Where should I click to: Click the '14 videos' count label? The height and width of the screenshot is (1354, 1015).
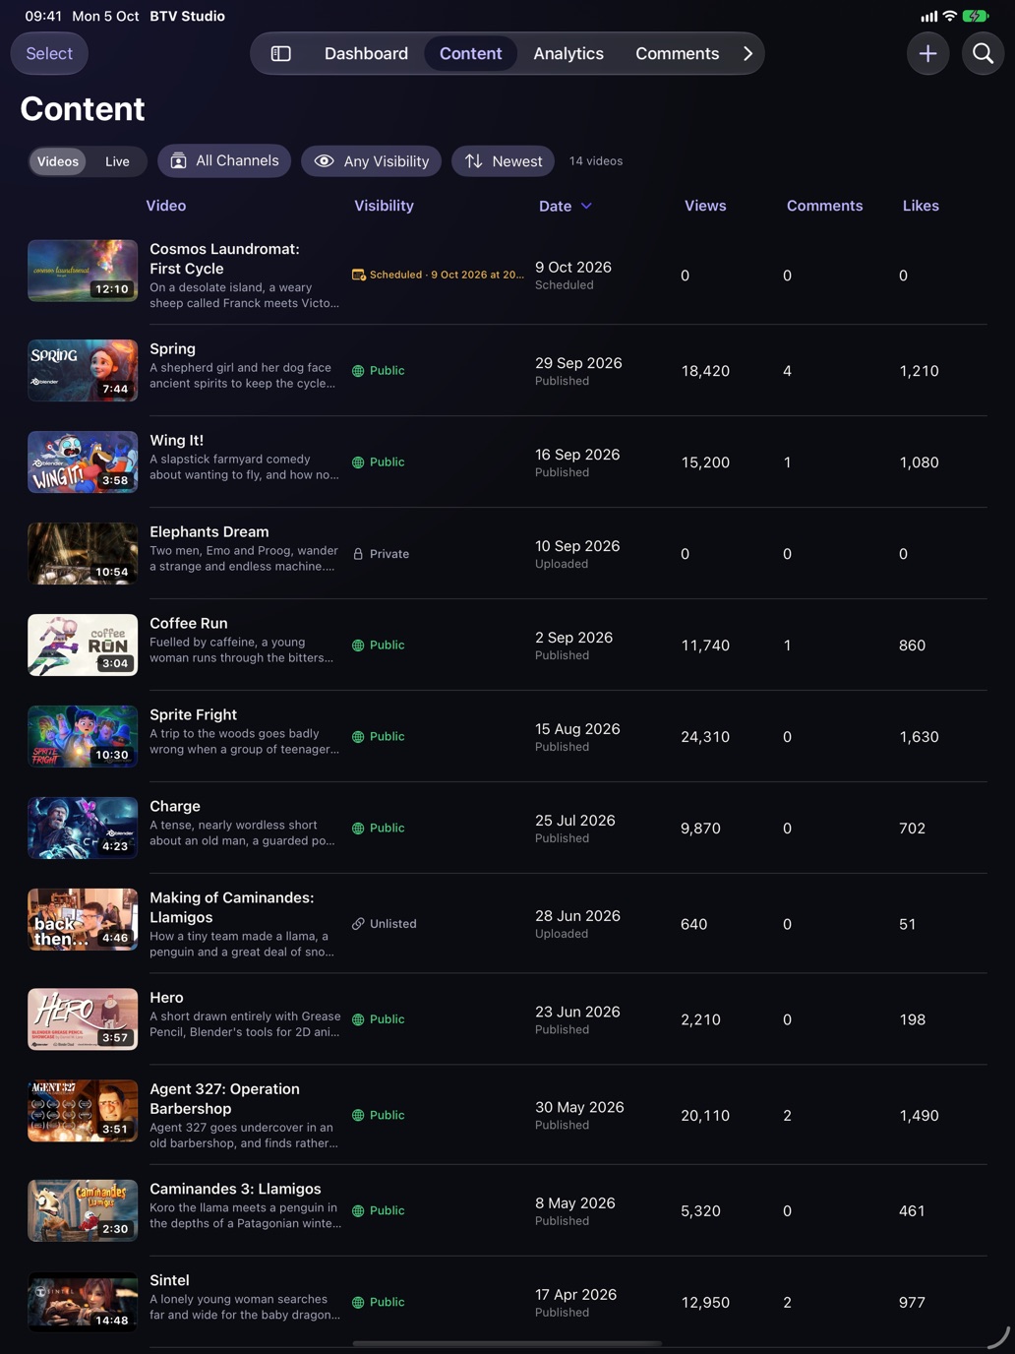coord(596,161)
